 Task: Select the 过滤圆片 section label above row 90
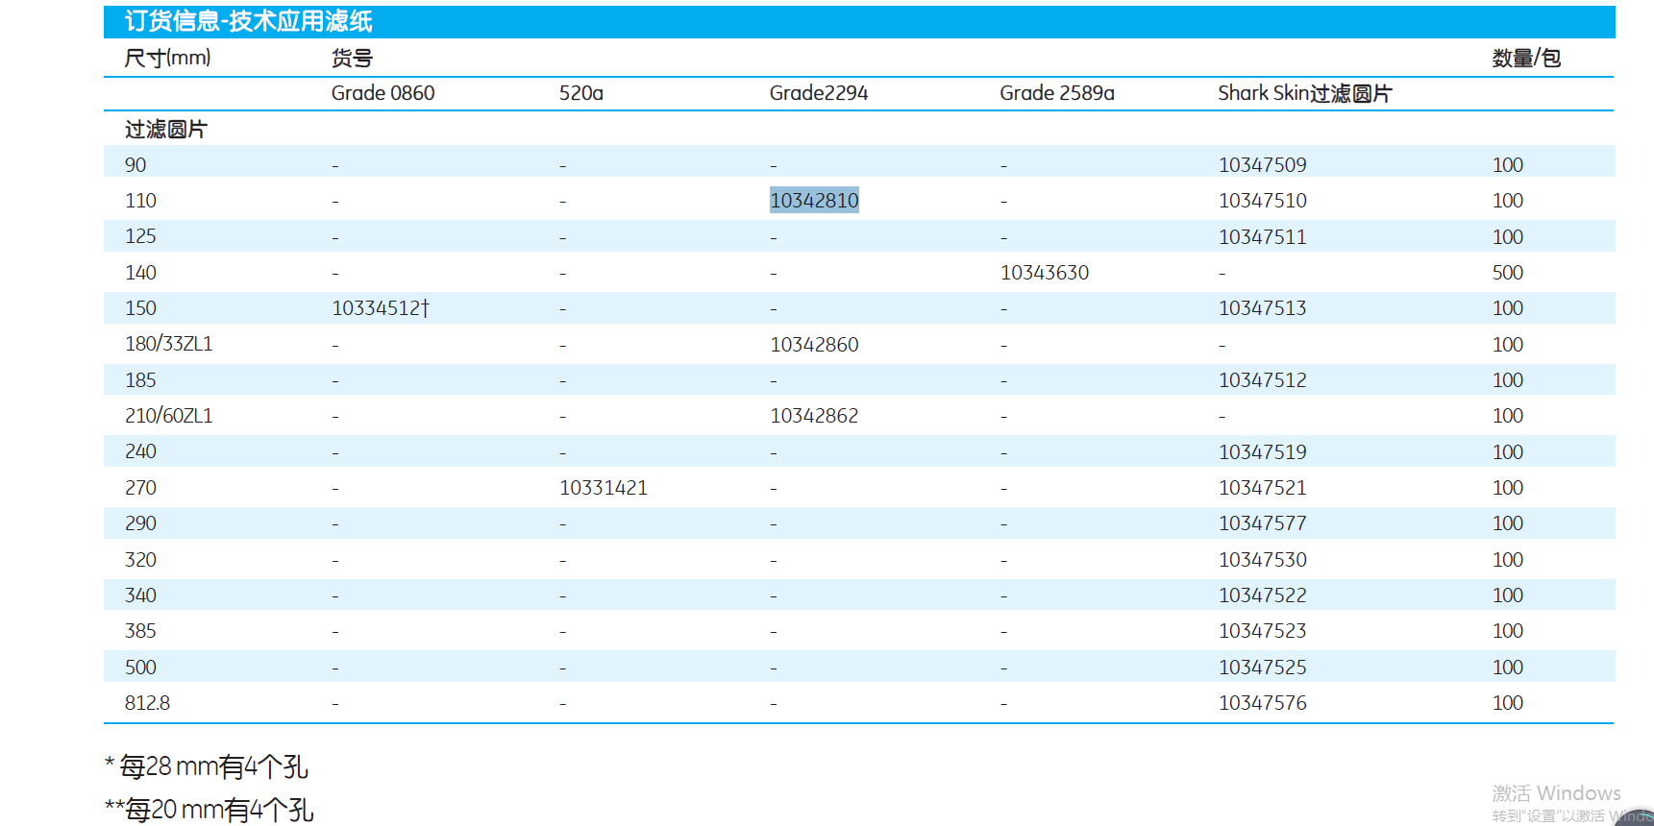[165, 130]
